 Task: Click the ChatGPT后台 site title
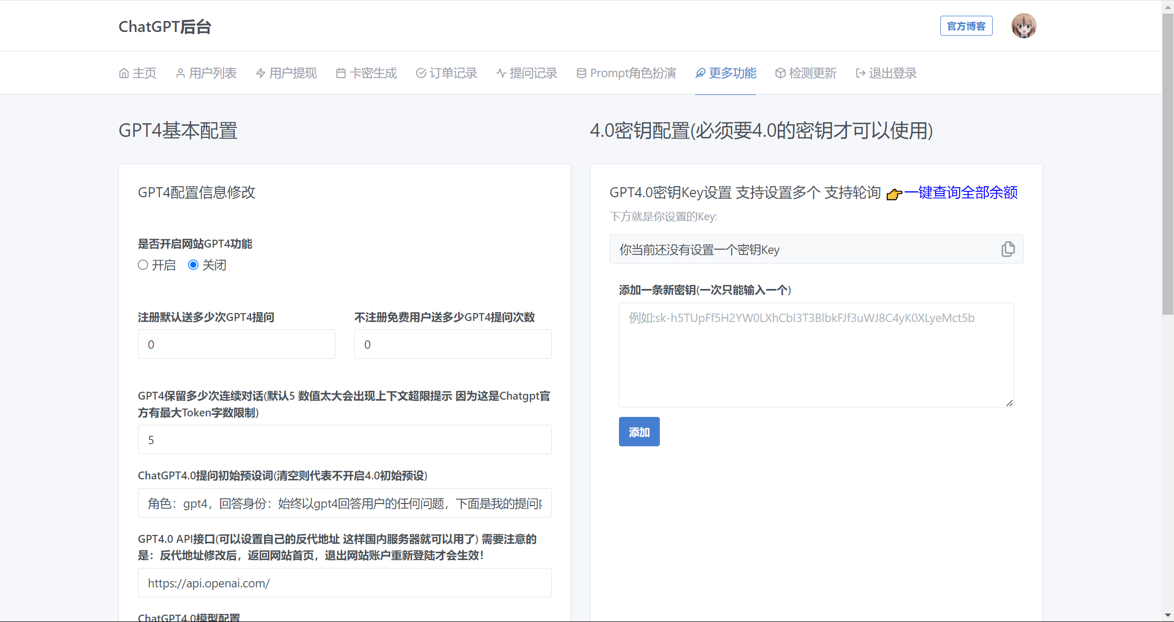coord(165,26)
